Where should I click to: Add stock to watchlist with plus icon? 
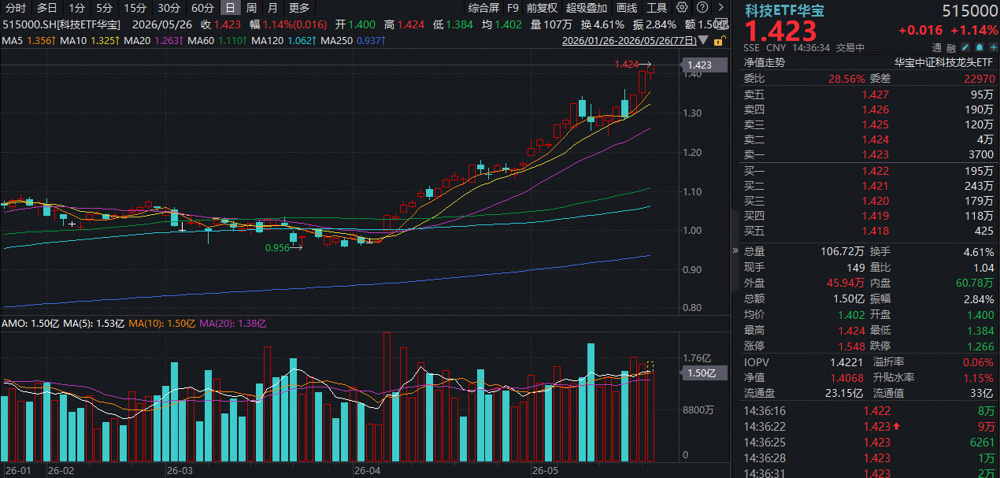[x=993, y=47]
